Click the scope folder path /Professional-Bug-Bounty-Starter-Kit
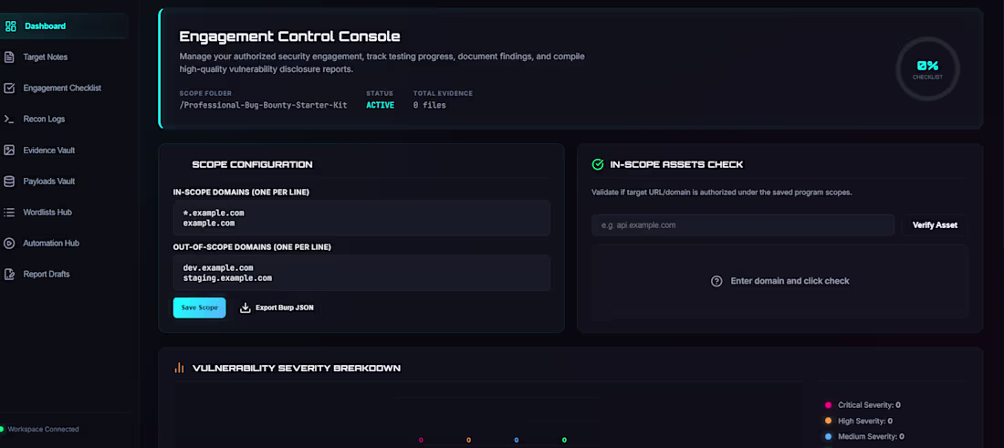Image resolution: width=1004 pixels, height=448 pixels. pyautogui.click(x=263, y=105)
